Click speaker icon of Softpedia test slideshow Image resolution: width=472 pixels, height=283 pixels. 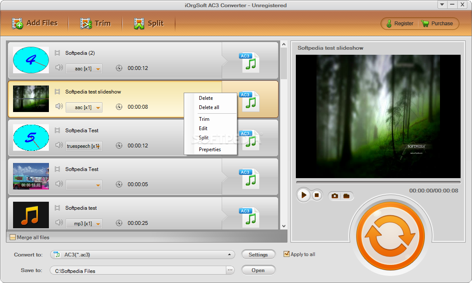click(59, 106)
